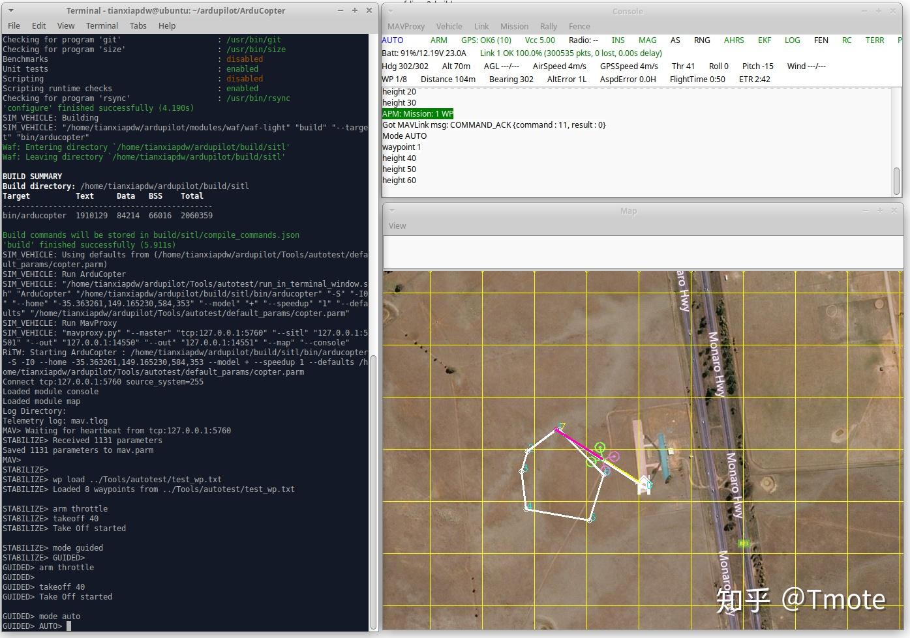
Task: Toggle the RC status indicator
Action: tap(846, 40)
